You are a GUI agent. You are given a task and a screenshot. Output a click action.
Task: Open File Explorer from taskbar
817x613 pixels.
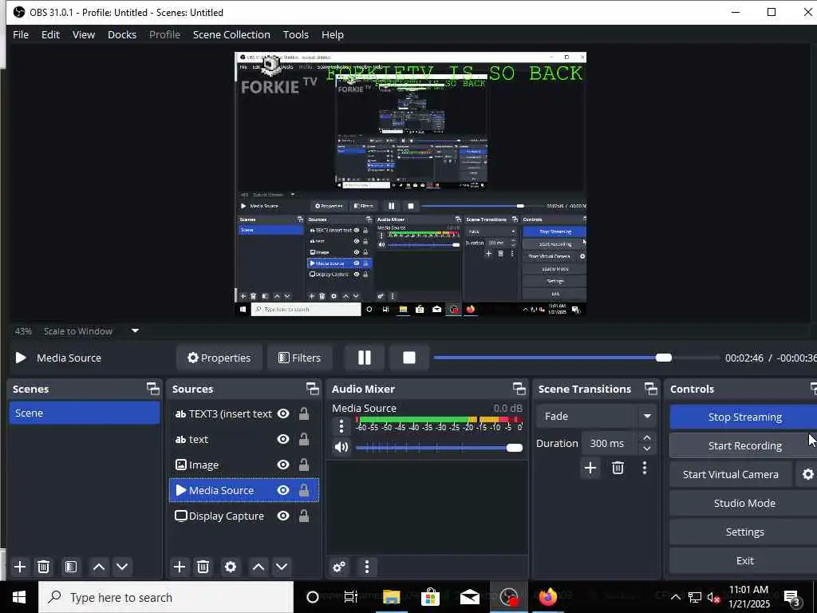tap(391, 597)
